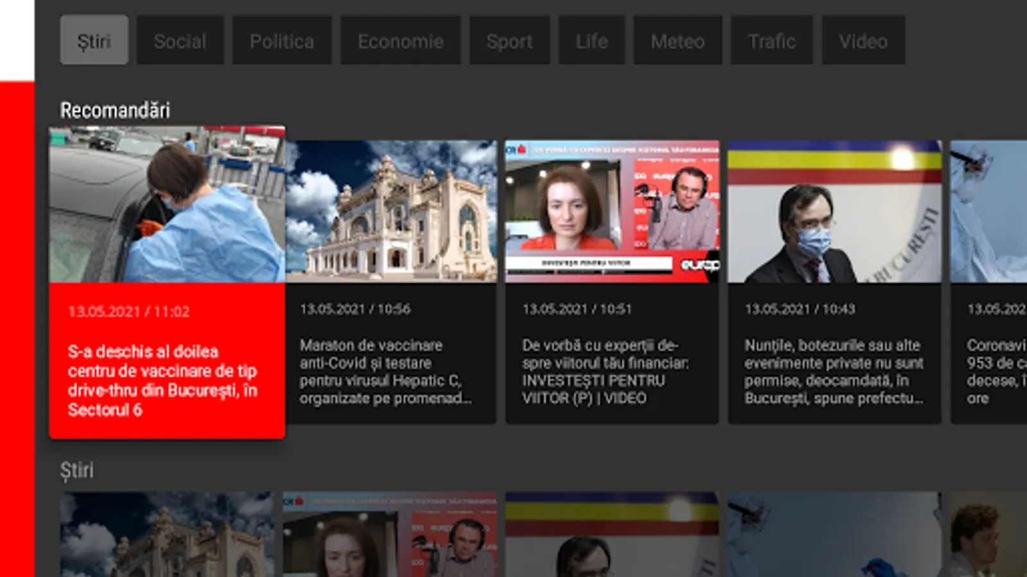Open the Trafic tab
This screenshot has width=1027, height=577.
pos(772,40)
